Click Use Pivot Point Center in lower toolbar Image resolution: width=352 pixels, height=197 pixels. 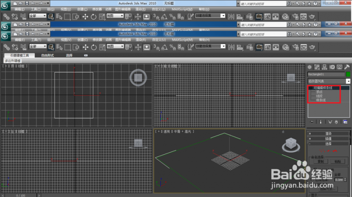[x=129, y=47]
